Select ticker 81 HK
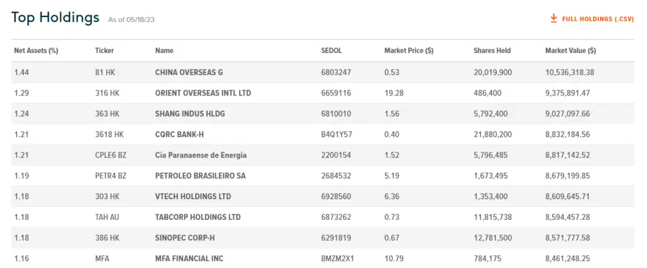 click(x=105, y=72)
